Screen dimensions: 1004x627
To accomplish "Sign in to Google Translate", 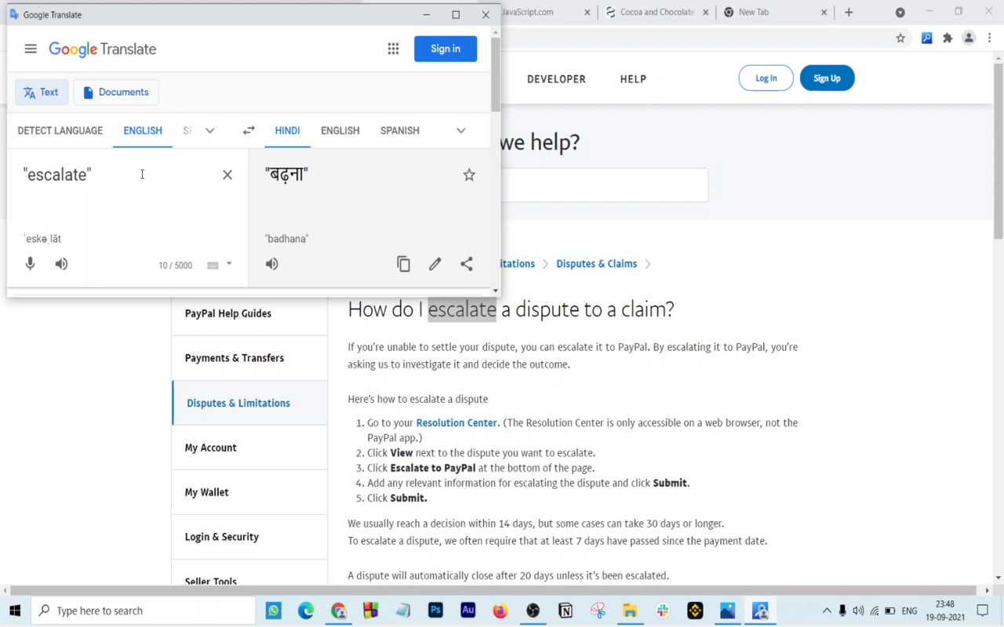I will click(x=446, y=49).
